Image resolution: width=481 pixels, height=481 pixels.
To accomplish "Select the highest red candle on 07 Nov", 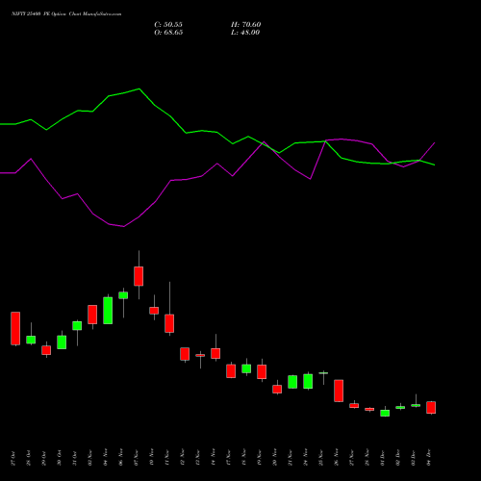I will click(x=139, y=276).
